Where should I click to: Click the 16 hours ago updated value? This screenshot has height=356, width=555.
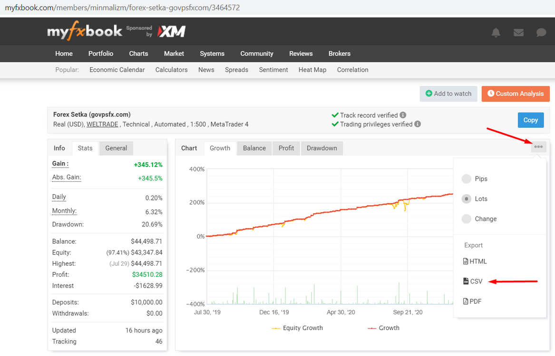click(144, 330)
